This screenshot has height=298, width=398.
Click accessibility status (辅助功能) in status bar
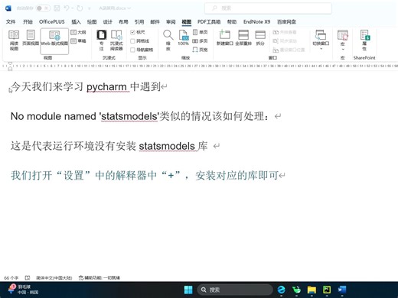(99, 277)
